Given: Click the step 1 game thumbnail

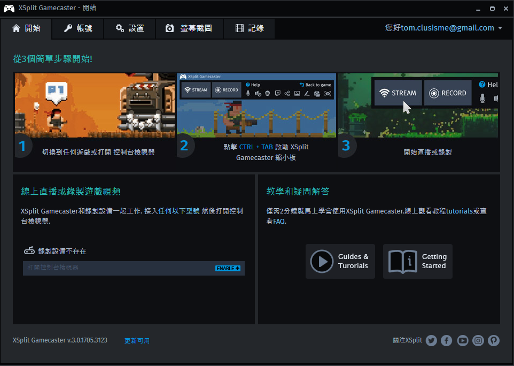Looking at the screenshot, I should coord(95,105).
